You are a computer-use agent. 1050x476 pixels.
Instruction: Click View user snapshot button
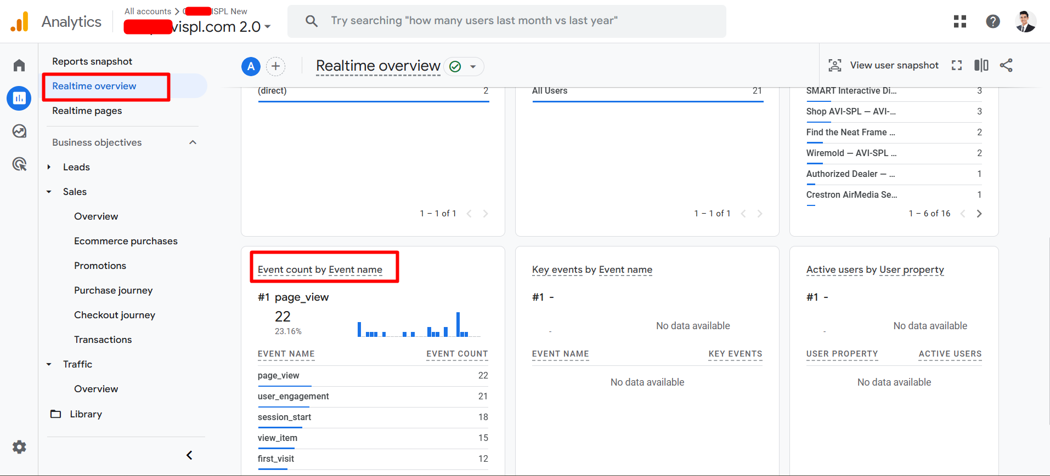(x=884, y=66)
